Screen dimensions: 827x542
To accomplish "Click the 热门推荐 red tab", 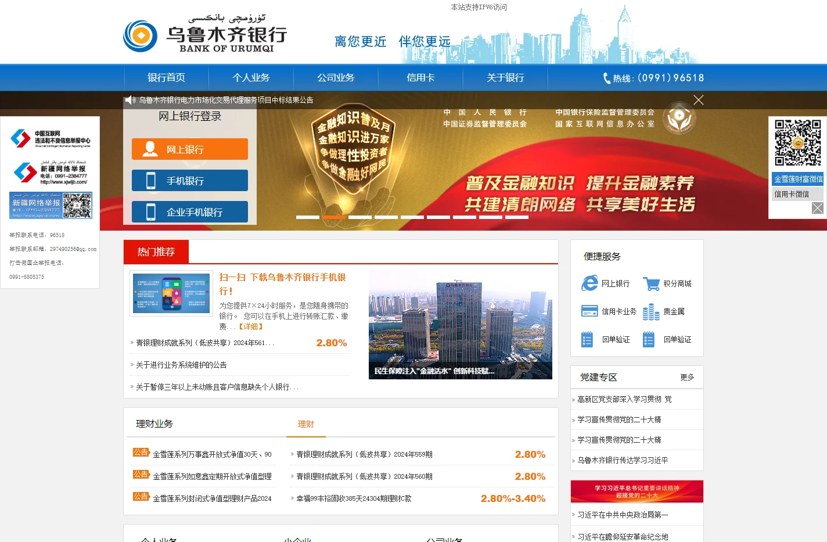I will click(x=156, y=252).
